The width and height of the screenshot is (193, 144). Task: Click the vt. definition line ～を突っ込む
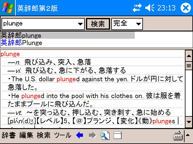tap(89, 112)
